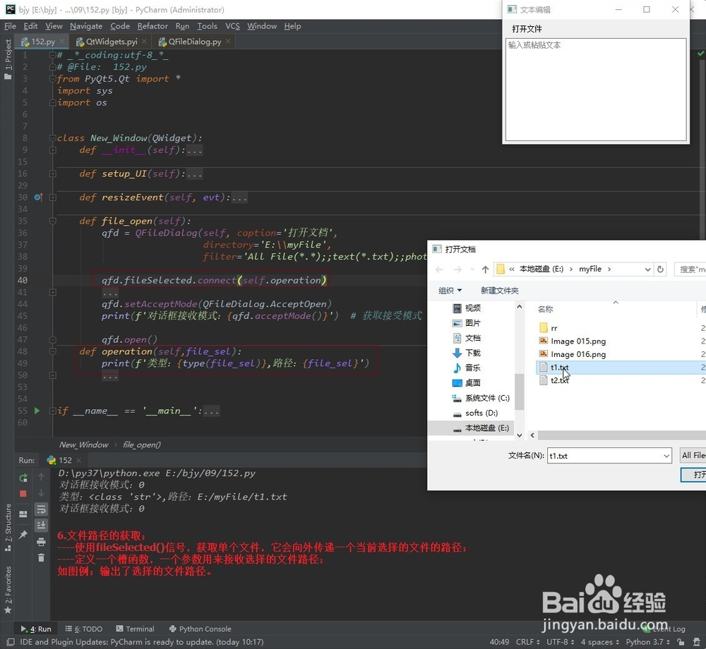
Task: Click the navigation pane vertical scrollbar
Action: [519, 392]
